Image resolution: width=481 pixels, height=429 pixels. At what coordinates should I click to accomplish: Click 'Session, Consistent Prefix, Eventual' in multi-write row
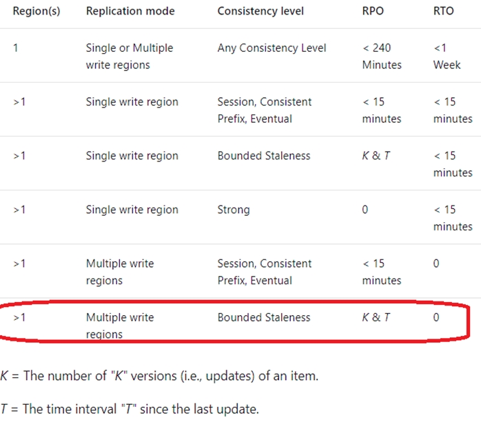(265, 272)
